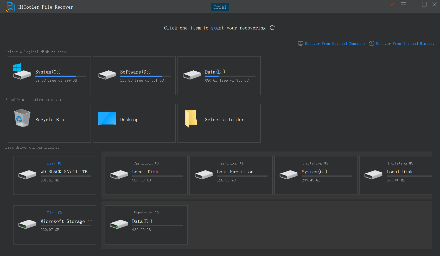Click the drive icon on Partition #0 Local Disk
The height and width of the screenshot is (256, 440).
pyautogui.click(x=119, y=175)
